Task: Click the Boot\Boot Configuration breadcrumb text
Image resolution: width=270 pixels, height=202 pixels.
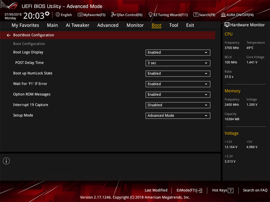Action: (34, 35)
